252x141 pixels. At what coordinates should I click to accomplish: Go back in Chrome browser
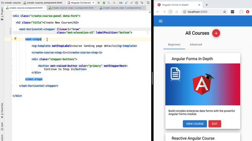click(x=158, y=12)
